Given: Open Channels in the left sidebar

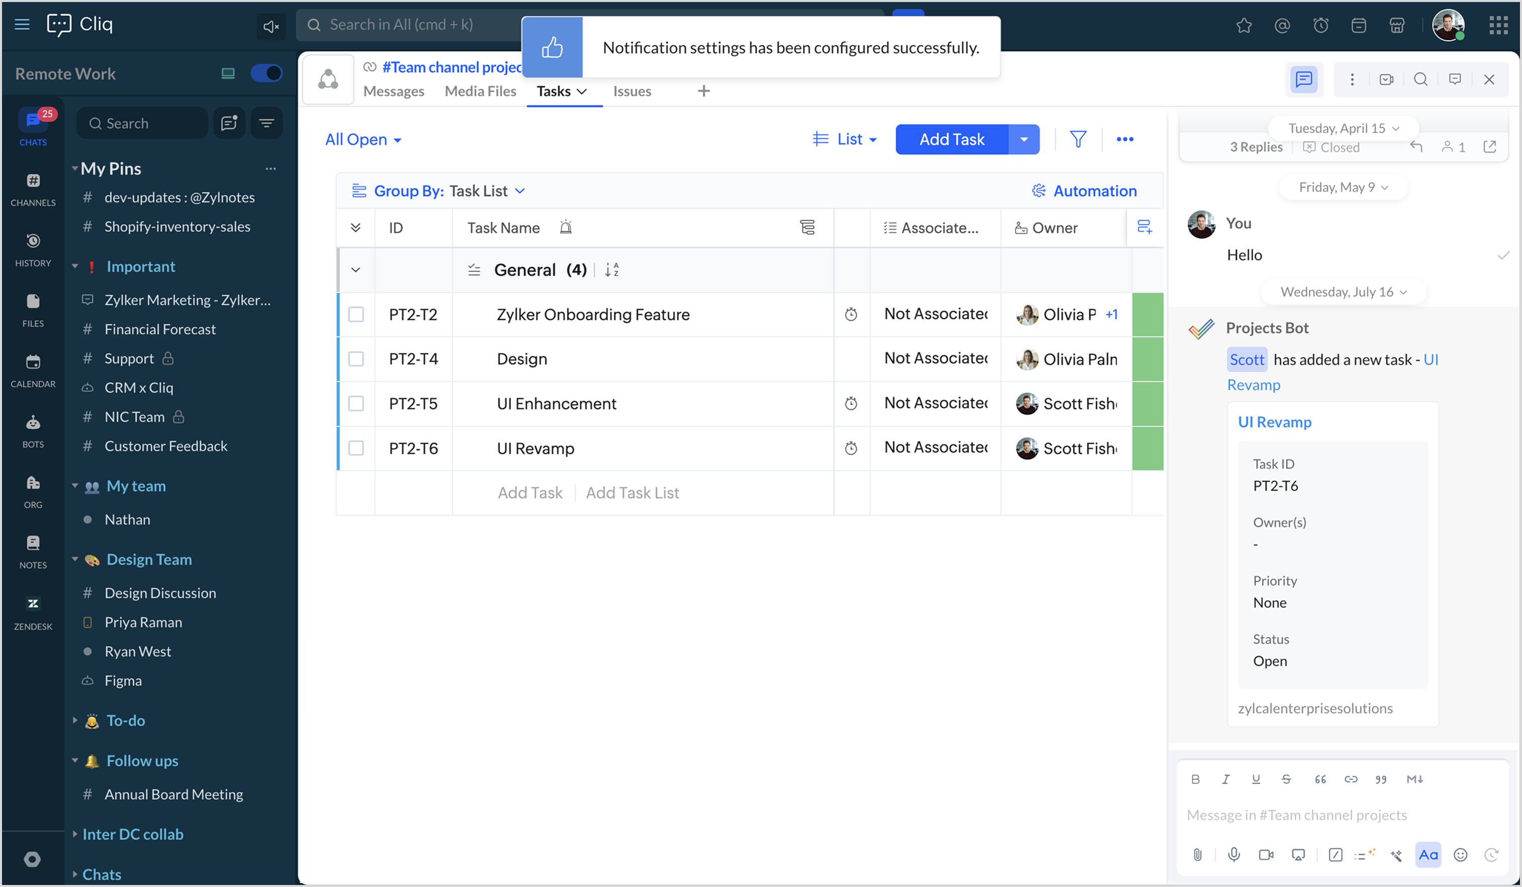Looking at the screenshot, I should click(x=33, y=190).
